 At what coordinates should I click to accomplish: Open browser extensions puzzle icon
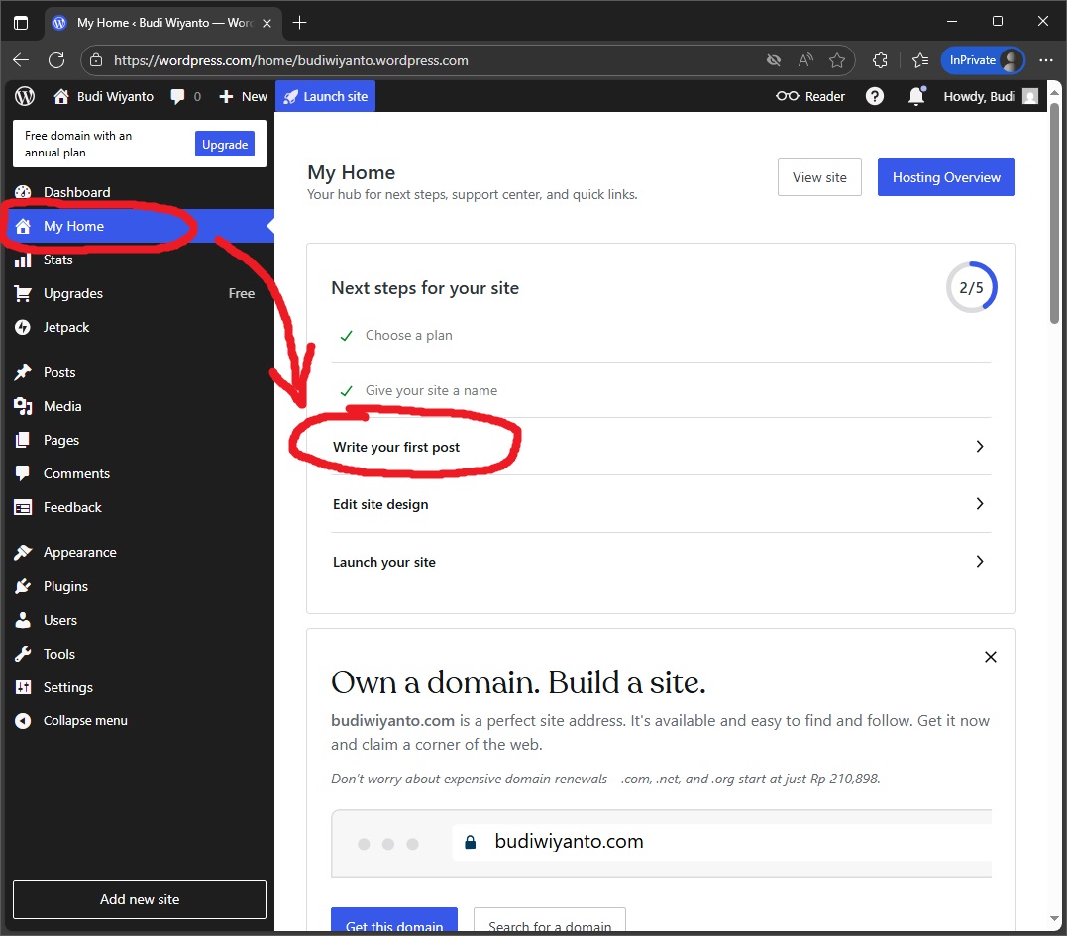(x=880, y=60)
